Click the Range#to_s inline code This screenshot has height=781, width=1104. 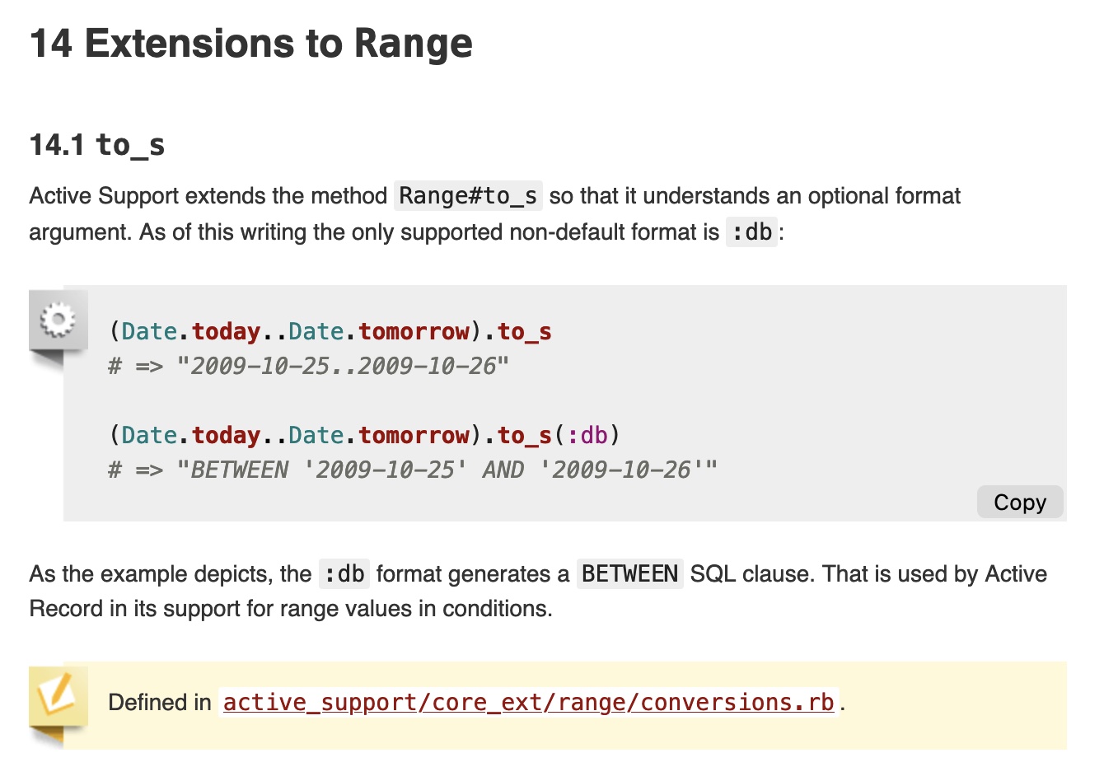[x=468, y=196]
